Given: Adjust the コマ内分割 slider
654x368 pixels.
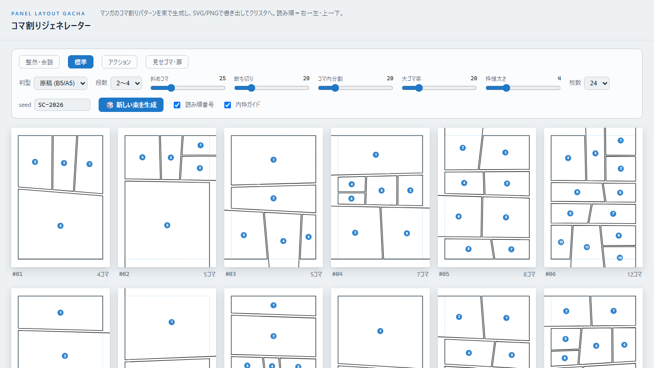Looking at the screenshot, I should [x=356, y=88].
